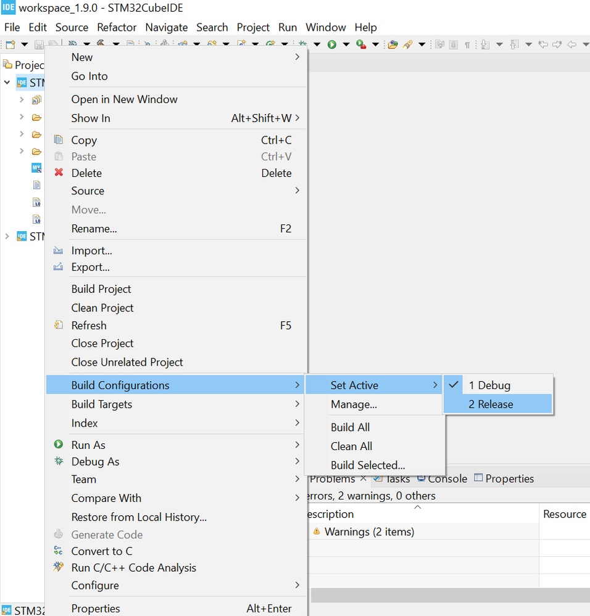Switch to the Properties tab
The width and height of the screenshot is (590, 616).
(x=504, y=478)
